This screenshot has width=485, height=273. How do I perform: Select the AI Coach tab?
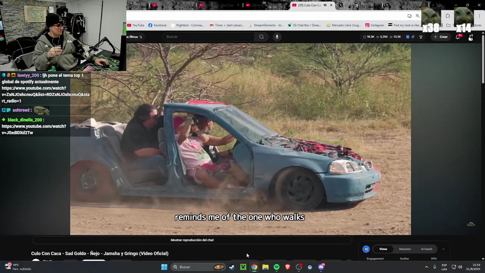426,249
